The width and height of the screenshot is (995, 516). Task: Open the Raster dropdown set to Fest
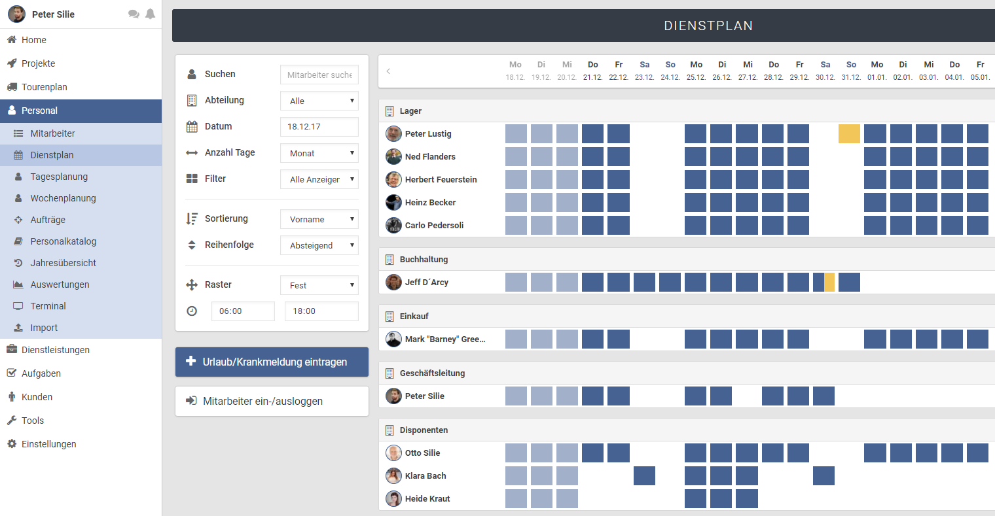319,285
